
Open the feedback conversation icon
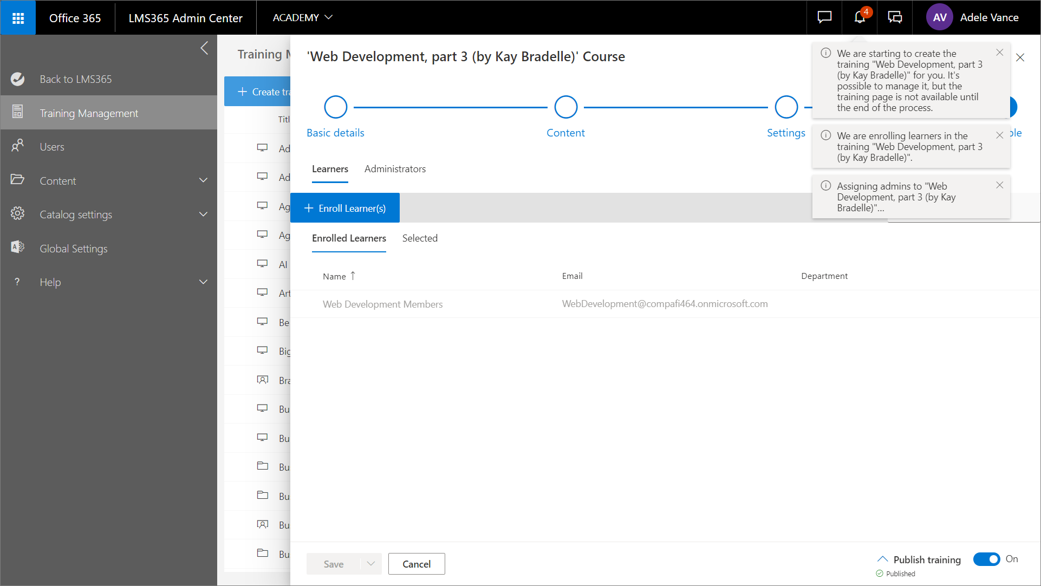point(895,17)
